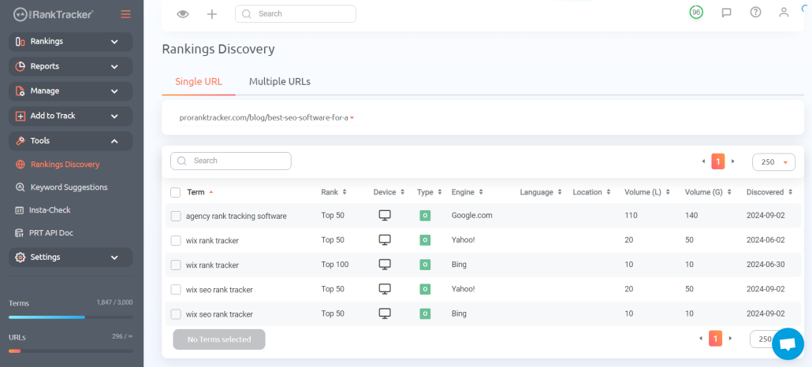Open the chat messages icon in top bar

727,13
